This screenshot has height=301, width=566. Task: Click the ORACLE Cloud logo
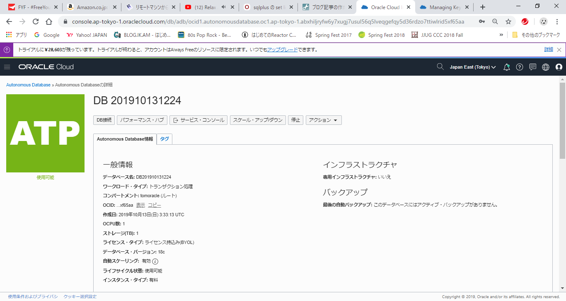point(46,67)
